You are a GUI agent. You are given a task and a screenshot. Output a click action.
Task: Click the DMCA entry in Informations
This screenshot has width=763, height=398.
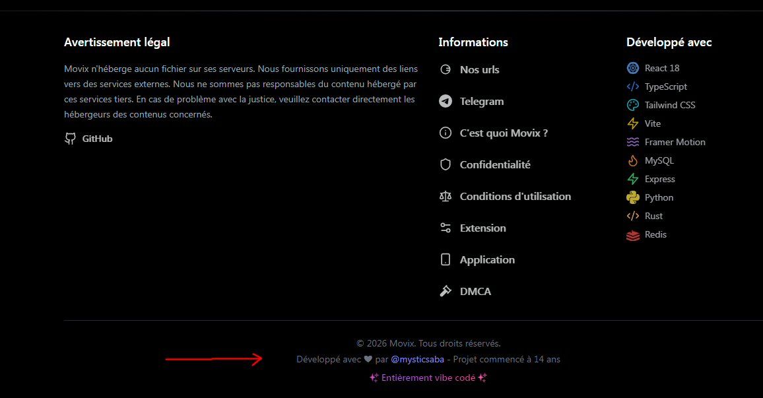tap(475, 291)
